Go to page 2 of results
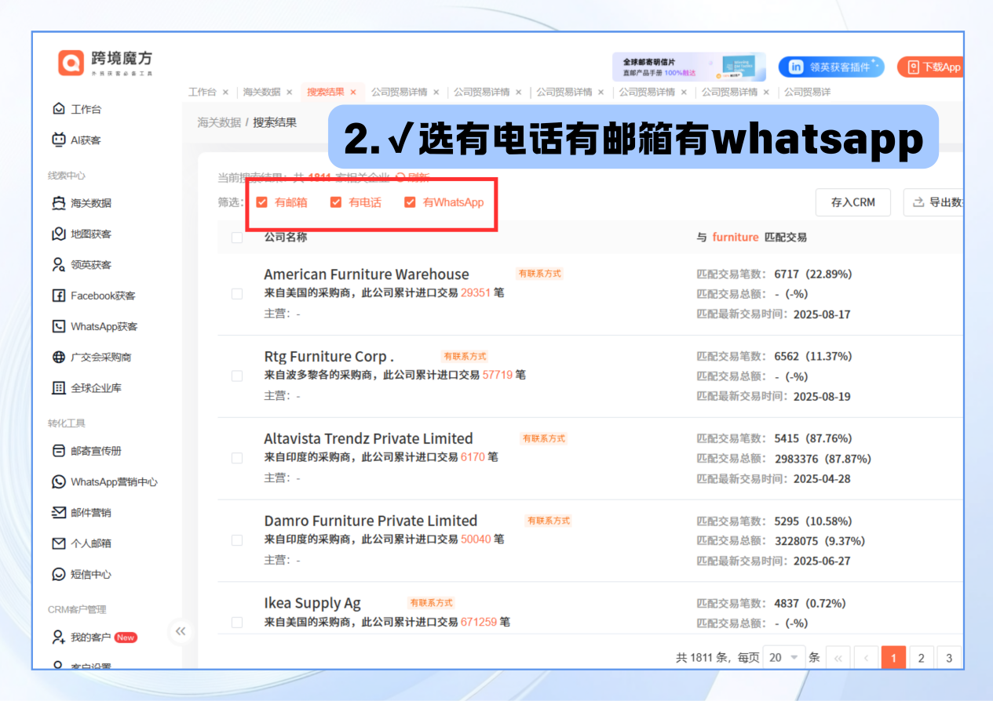The height and width of the screenshot is (701, 993). tap(922, 658)
